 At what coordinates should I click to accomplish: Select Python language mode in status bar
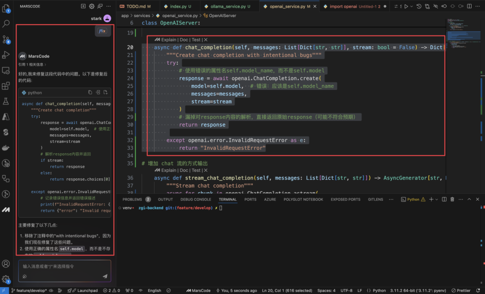(x=379, y=290)
